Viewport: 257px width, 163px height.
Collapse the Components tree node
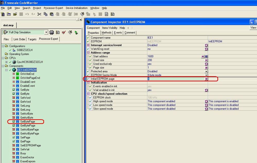click(3, 66)
